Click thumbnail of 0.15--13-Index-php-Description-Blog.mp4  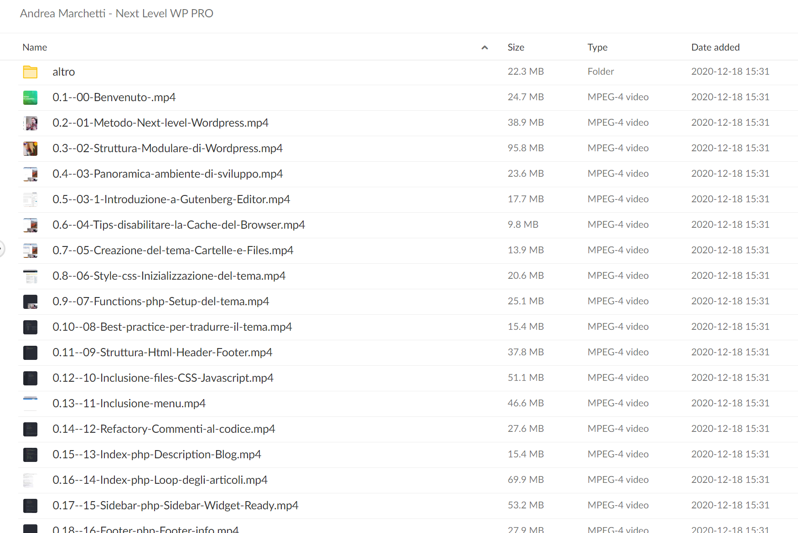tap(30, 455)
